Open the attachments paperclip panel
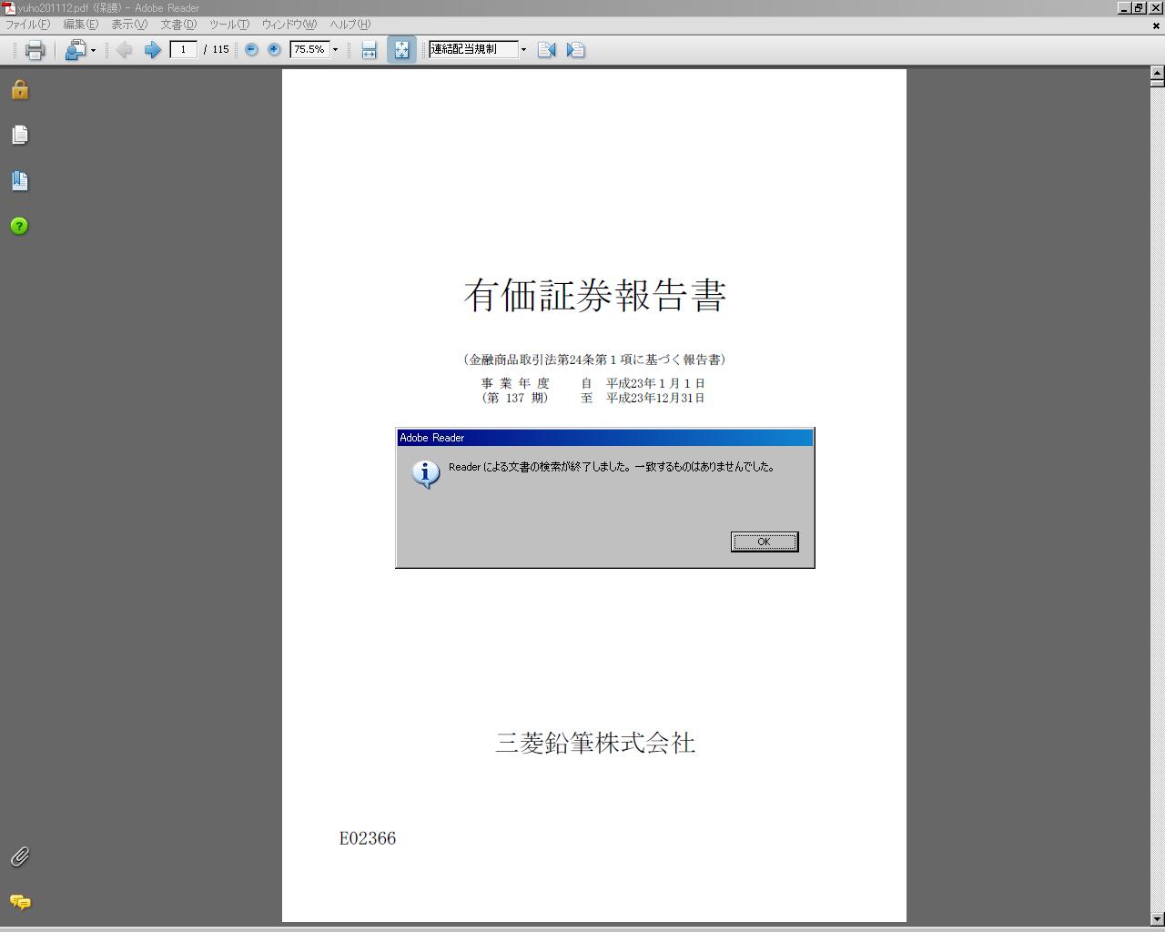1165x932 pixels. click(x=20, y=856)
